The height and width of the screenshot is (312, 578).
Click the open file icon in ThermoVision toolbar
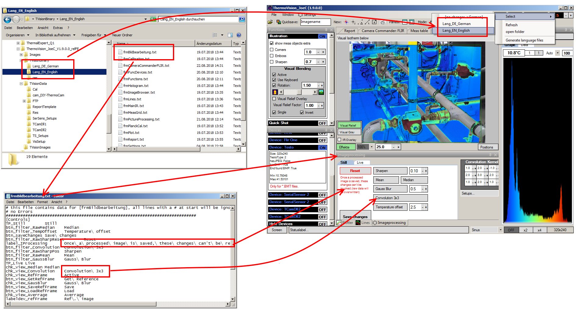(270, 22)
